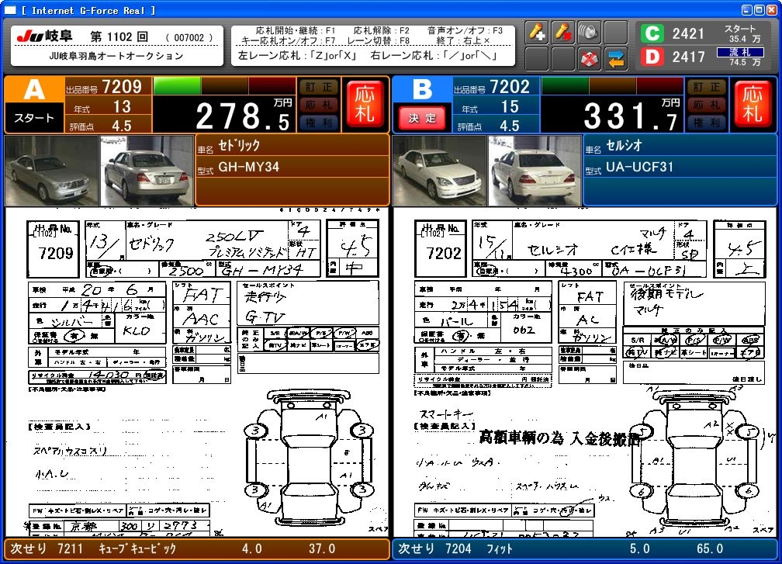This screenshot has height=564, width=782.
Task: Open front photo of silver Cedric
Action: (51, 171)
